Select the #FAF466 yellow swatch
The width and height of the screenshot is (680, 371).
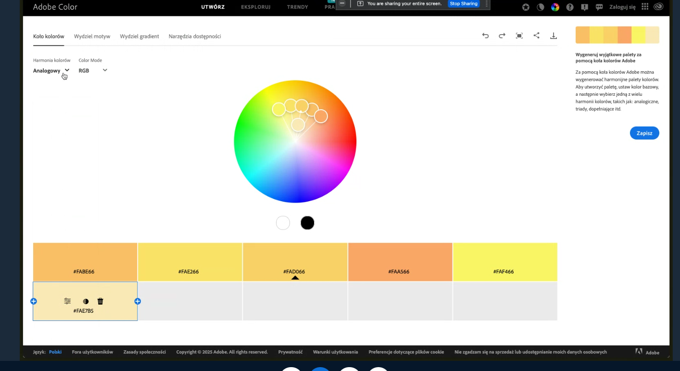(505, 262)
